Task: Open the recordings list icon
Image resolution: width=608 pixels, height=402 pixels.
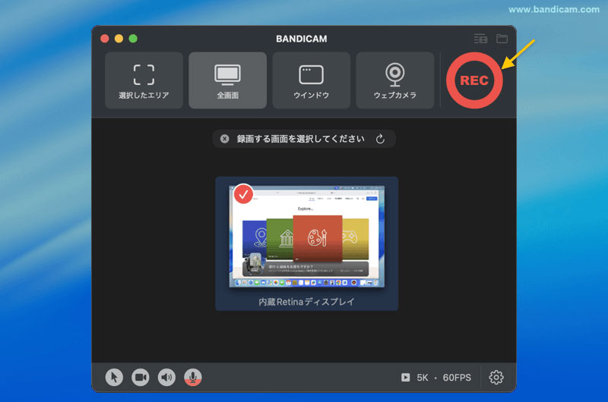Action: point(480,39)
